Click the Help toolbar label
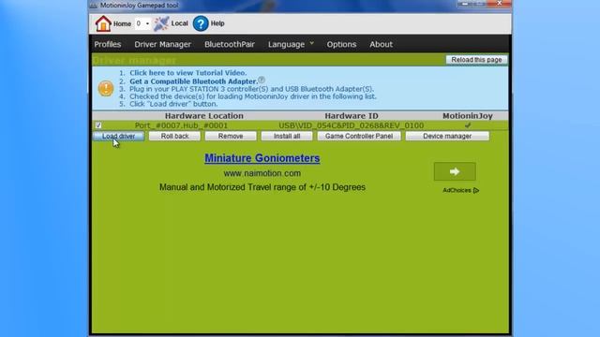Screen dimensions: 600x337 pyautogui.click(x=217, y=23)
